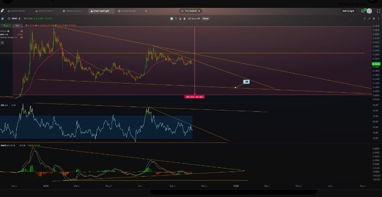The width and height of the screenshot is (382, 197).
Task: Toggle visibility of Bollinger Bands indicator
Action: 22,38
